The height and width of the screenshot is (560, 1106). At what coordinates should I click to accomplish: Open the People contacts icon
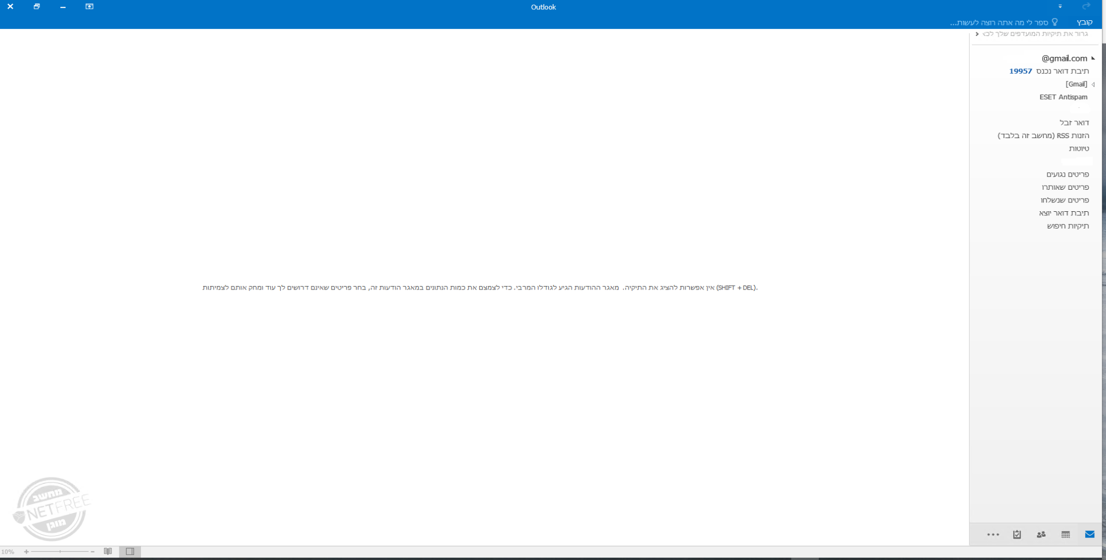pyautogui.click(x=1041, y=534)
